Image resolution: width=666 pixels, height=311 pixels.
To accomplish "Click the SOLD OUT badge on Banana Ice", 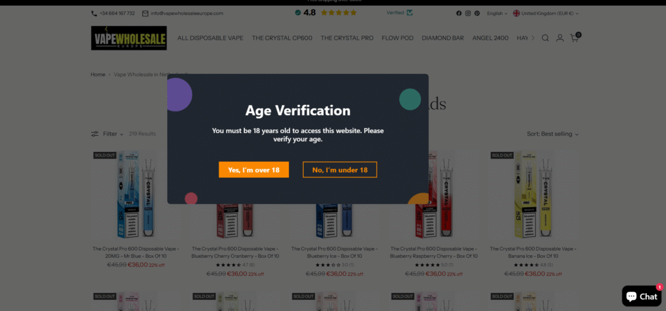I will [x=502, y=155].
